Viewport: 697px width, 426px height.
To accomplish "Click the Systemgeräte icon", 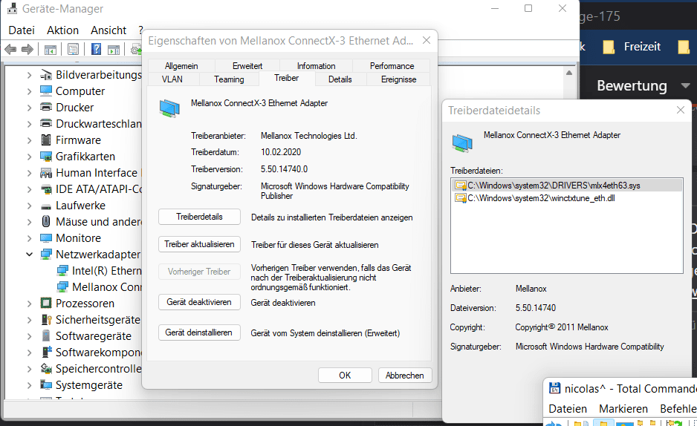I will [46, 384].
